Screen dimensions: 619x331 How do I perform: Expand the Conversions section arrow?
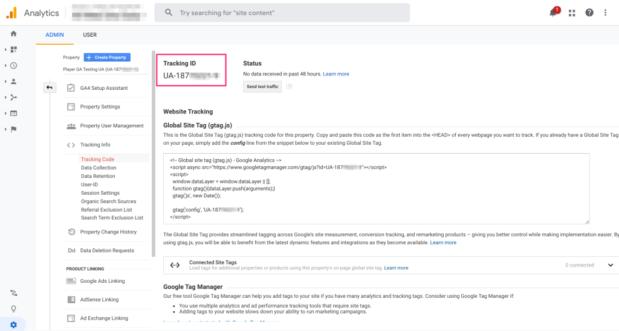point(5,129)
